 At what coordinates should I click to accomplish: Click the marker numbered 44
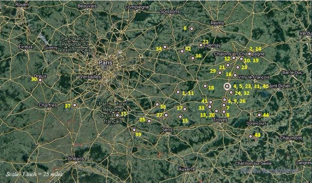(259, 115)
